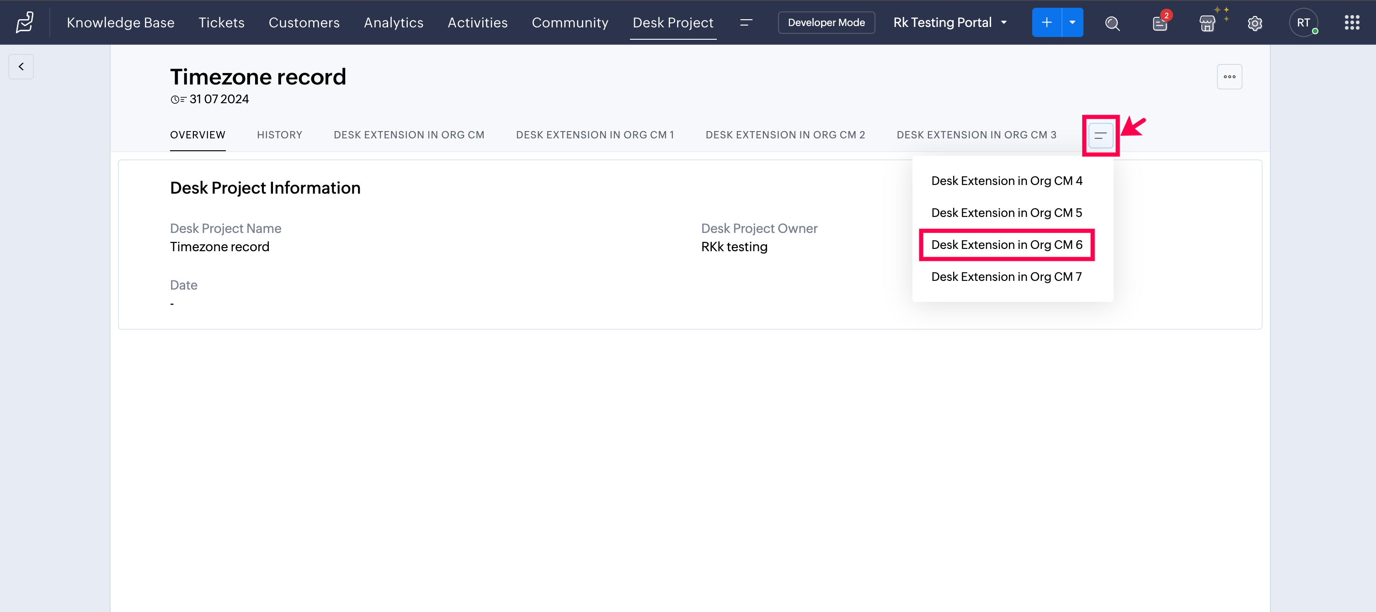
Task: Open the global search icon
Action: [x=1112, y=23]
